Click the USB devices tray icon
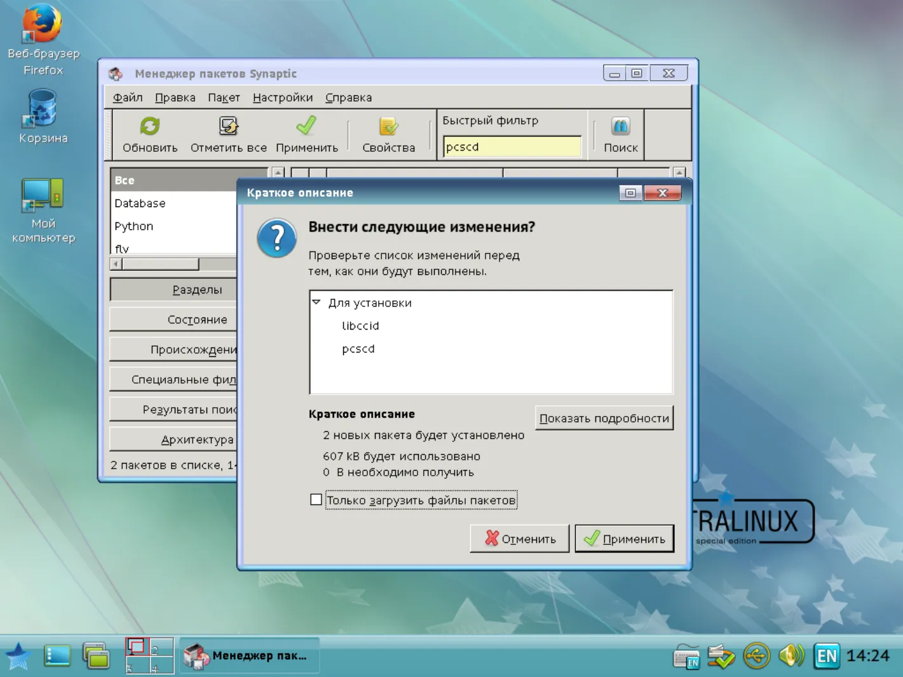 click(757, 656)
